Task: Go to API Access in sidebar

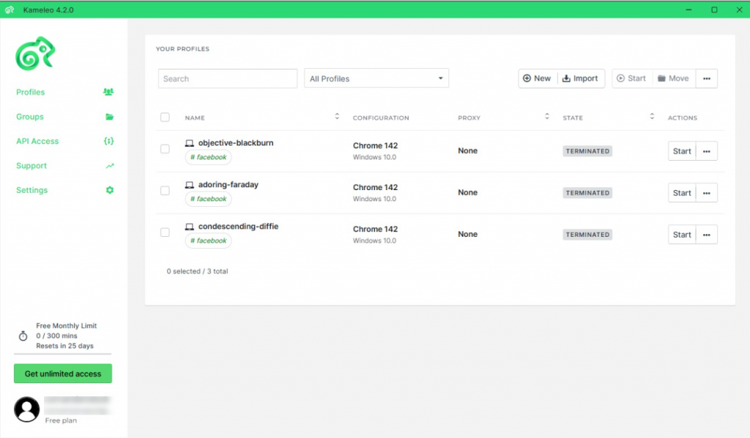Action: [37, 141]
